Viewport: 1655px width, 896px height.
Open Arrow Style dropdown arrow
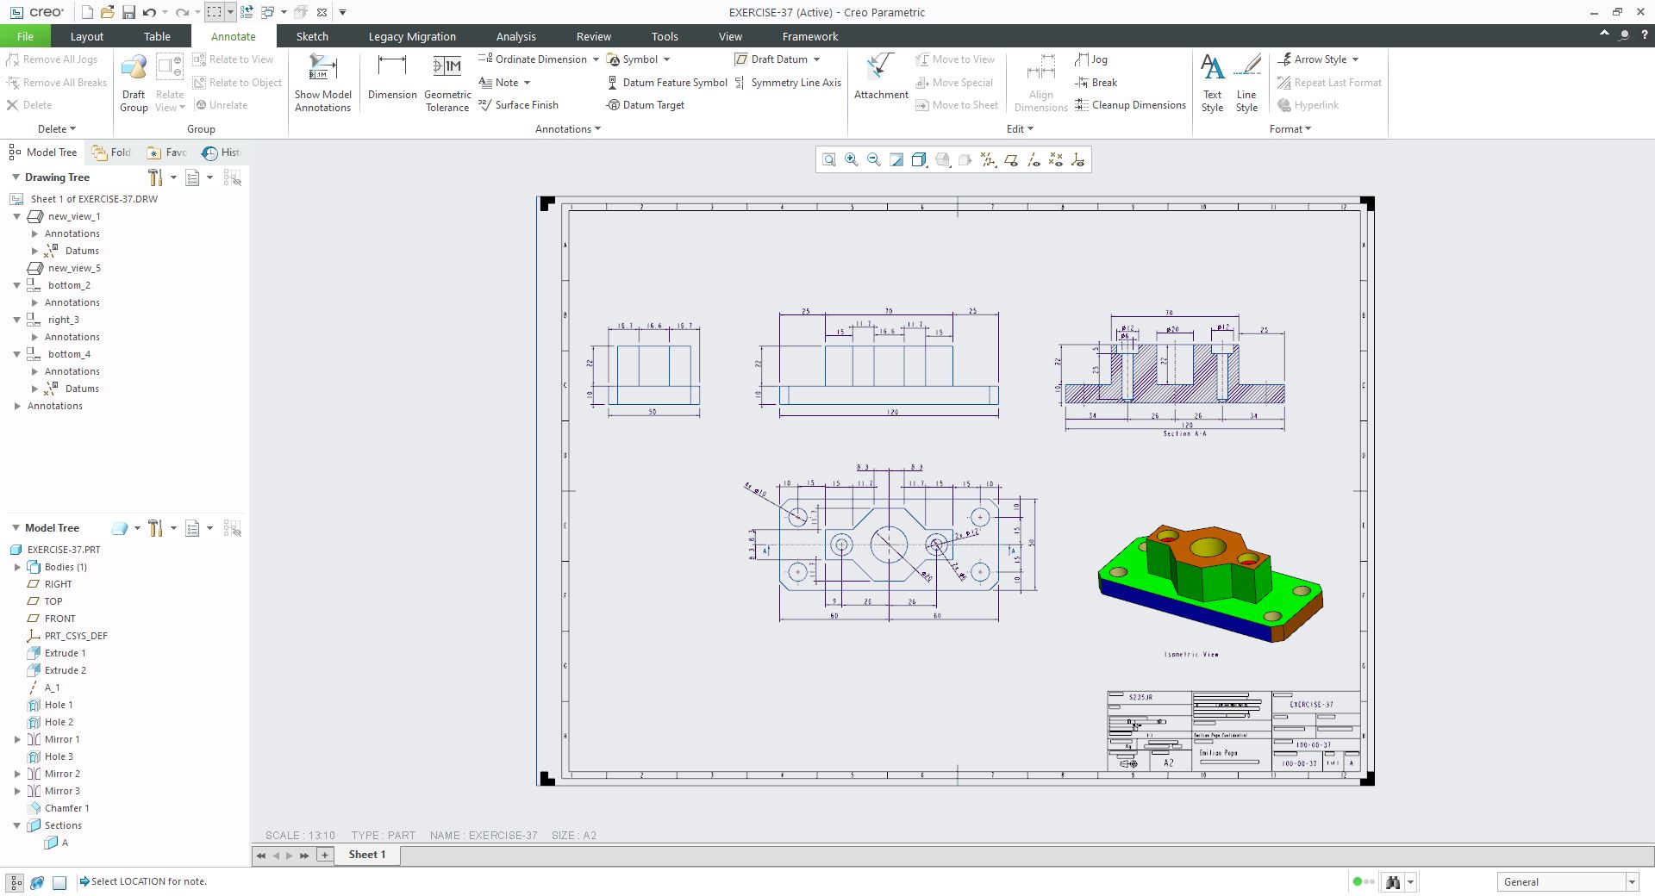(x=1355, y=59)
